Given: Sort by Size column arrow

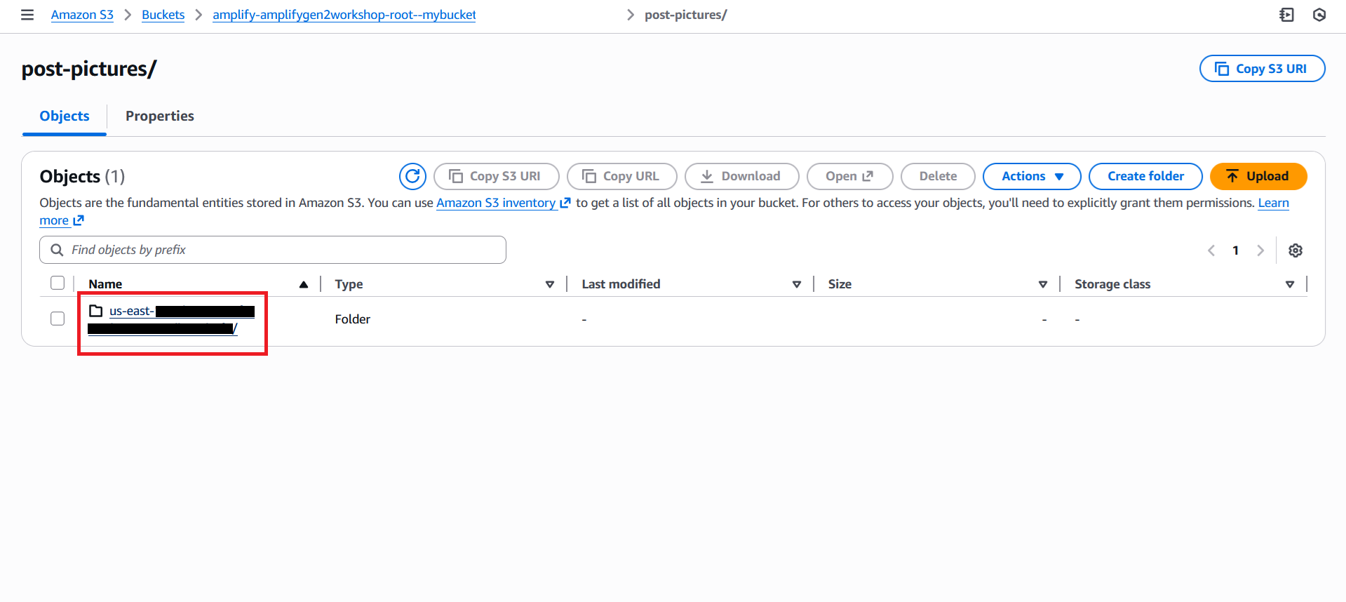Looking at the screenshot, I should (1043, 284).
